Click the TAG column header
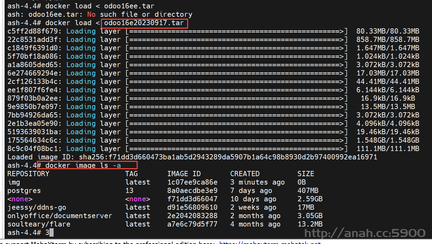This screenshot has width=432, height=244. point(131,174)
